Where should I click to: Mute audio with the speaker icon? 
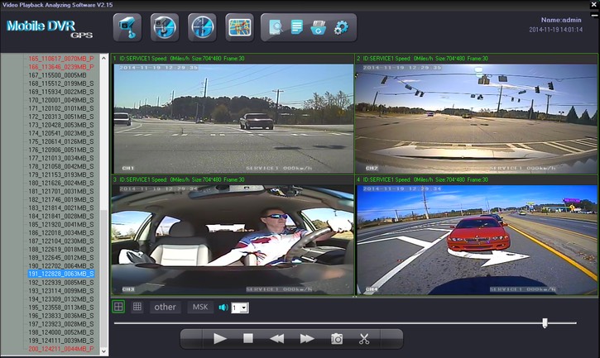click(223, 308)
